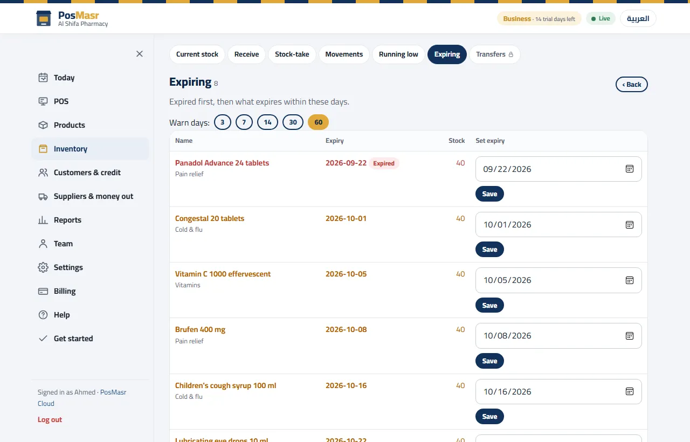Viewport: 690px width, 442px height.
Task: Open Today in the sidebar
Action: point(90,78)
